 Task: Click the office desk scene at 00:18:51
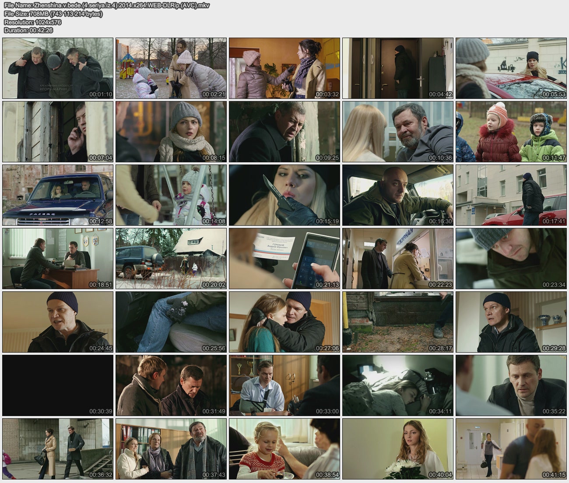58,259
